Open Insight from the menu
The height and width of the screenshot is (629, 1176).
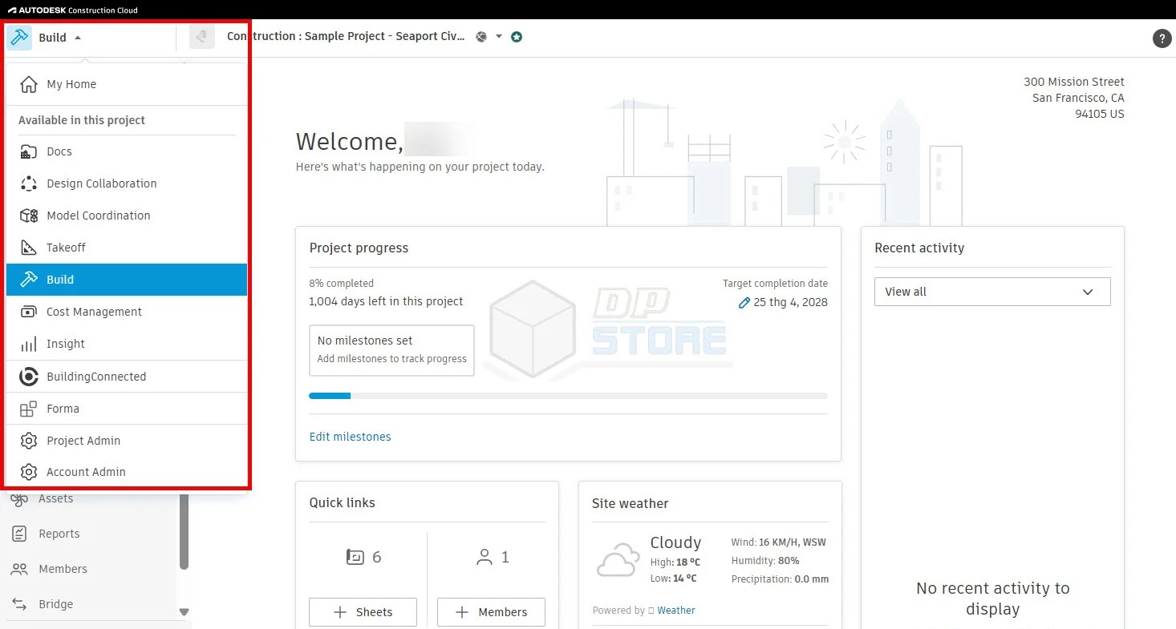(127, 344)
